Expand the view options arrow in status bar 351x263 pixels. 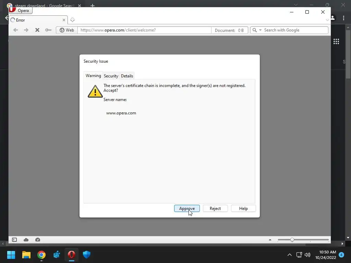click(x=270, y=240)
